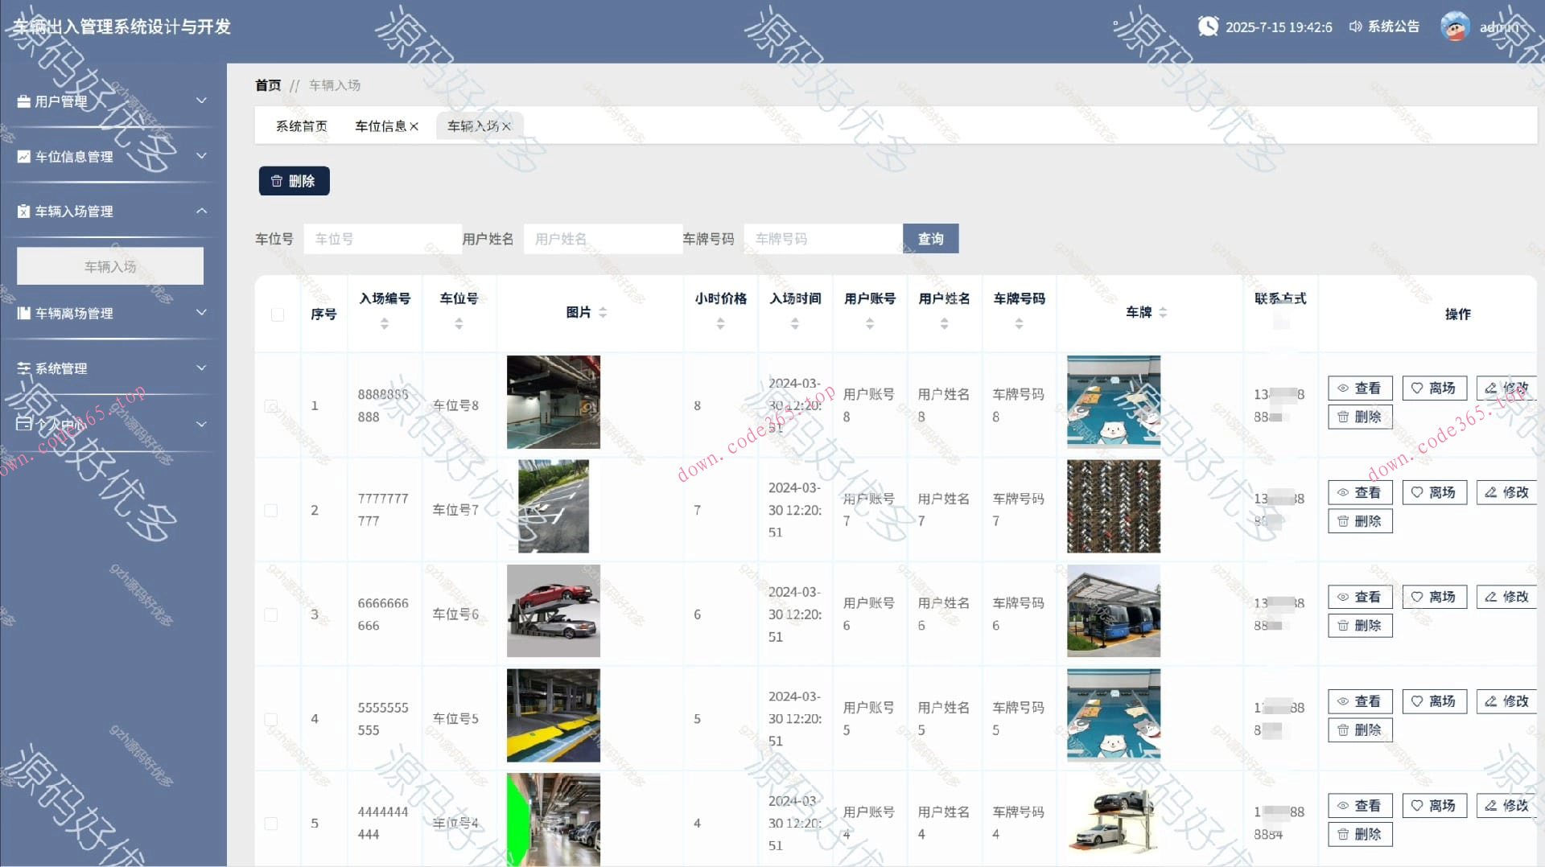Screen dimensions: 1545x867
Task: Switch to the 系统首页 tab
Action: [x=300, y=125]
